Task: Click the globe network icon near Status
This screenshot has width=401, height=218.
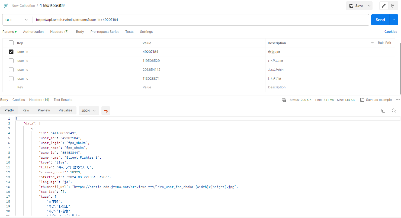Action: pyautogui.click(x=284, y=100)
